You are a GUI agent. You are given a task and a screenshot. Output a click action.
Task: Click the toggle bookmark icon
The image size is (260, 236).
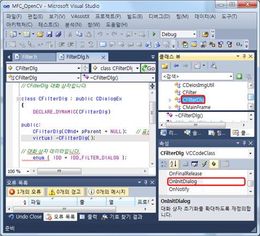[x=103, y=44]
